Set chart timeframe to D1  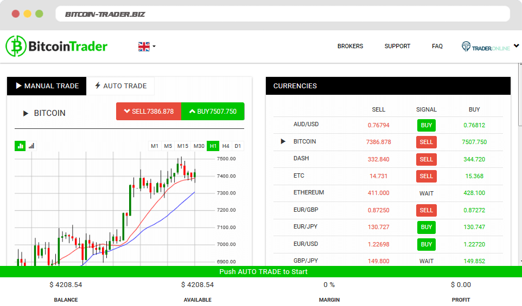tap(238, 146)
